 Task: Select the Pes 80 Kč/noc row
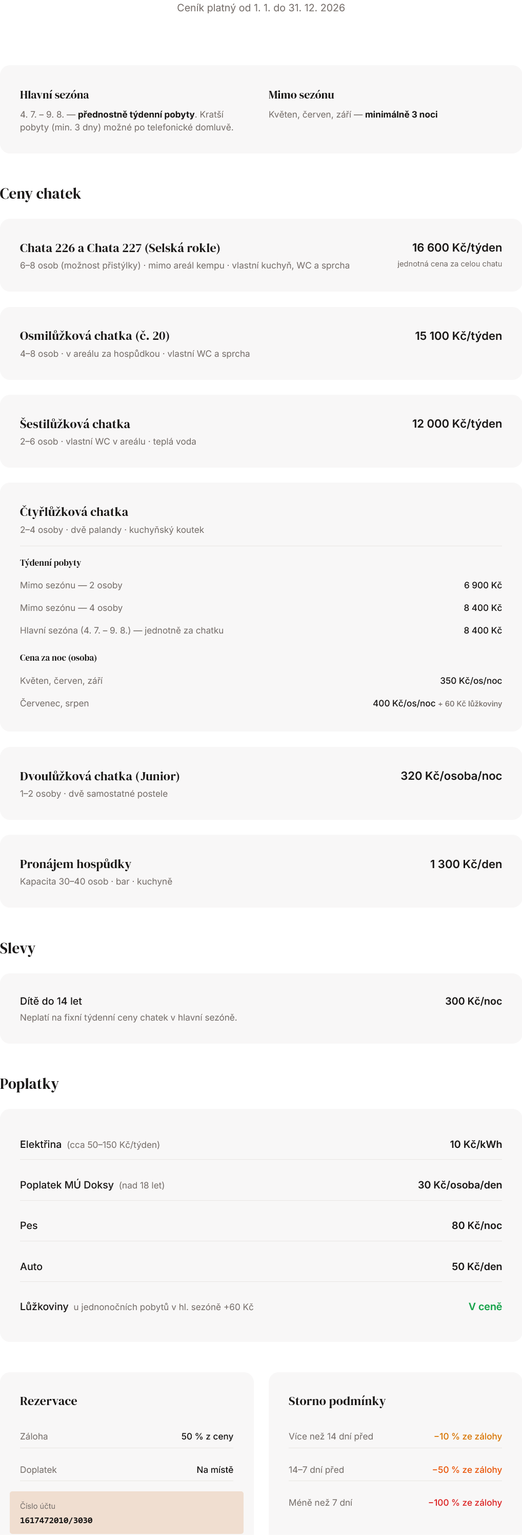click(261, 1225)
